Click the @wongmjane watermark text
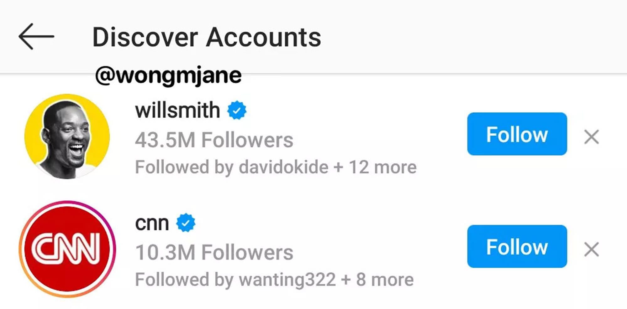Screen dimensions: 627x309 168,75
